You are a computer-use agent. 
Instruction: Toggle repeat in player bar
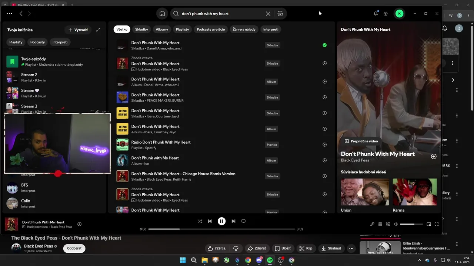click(x=243, y=221)
